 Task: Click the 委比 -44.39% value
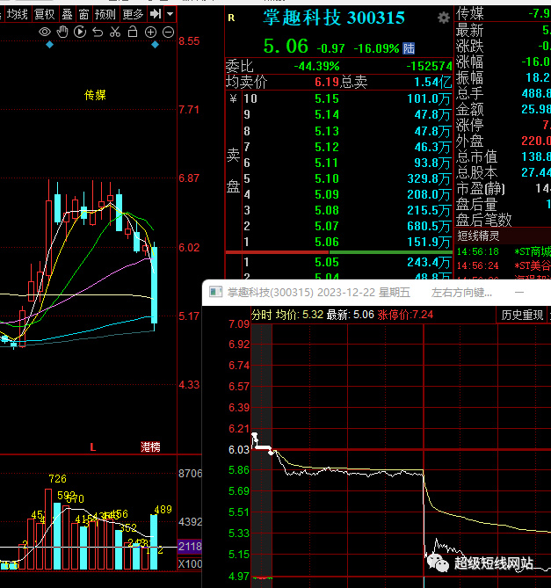pos(316,67)
